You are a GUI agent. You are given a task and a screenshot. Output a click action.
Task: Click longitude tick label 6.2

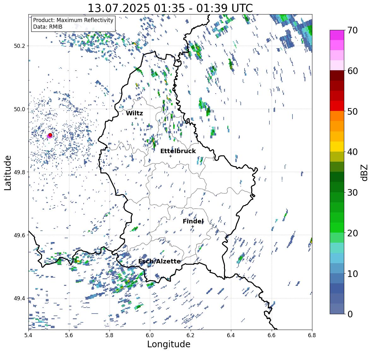(191, 335)
